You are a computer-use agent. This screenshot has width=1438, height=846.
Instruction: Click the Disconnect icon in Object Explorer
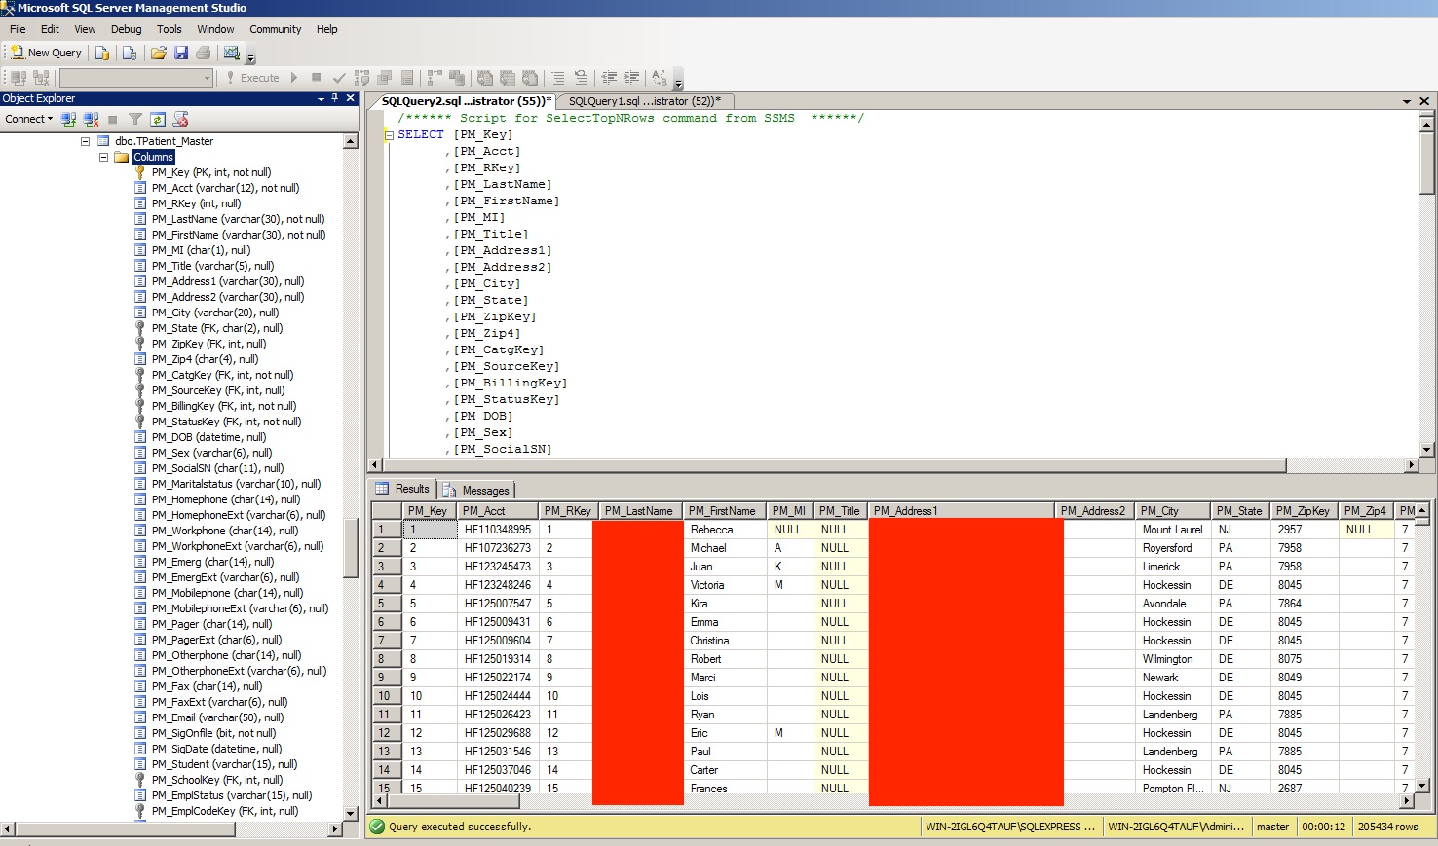click(91, 119)
